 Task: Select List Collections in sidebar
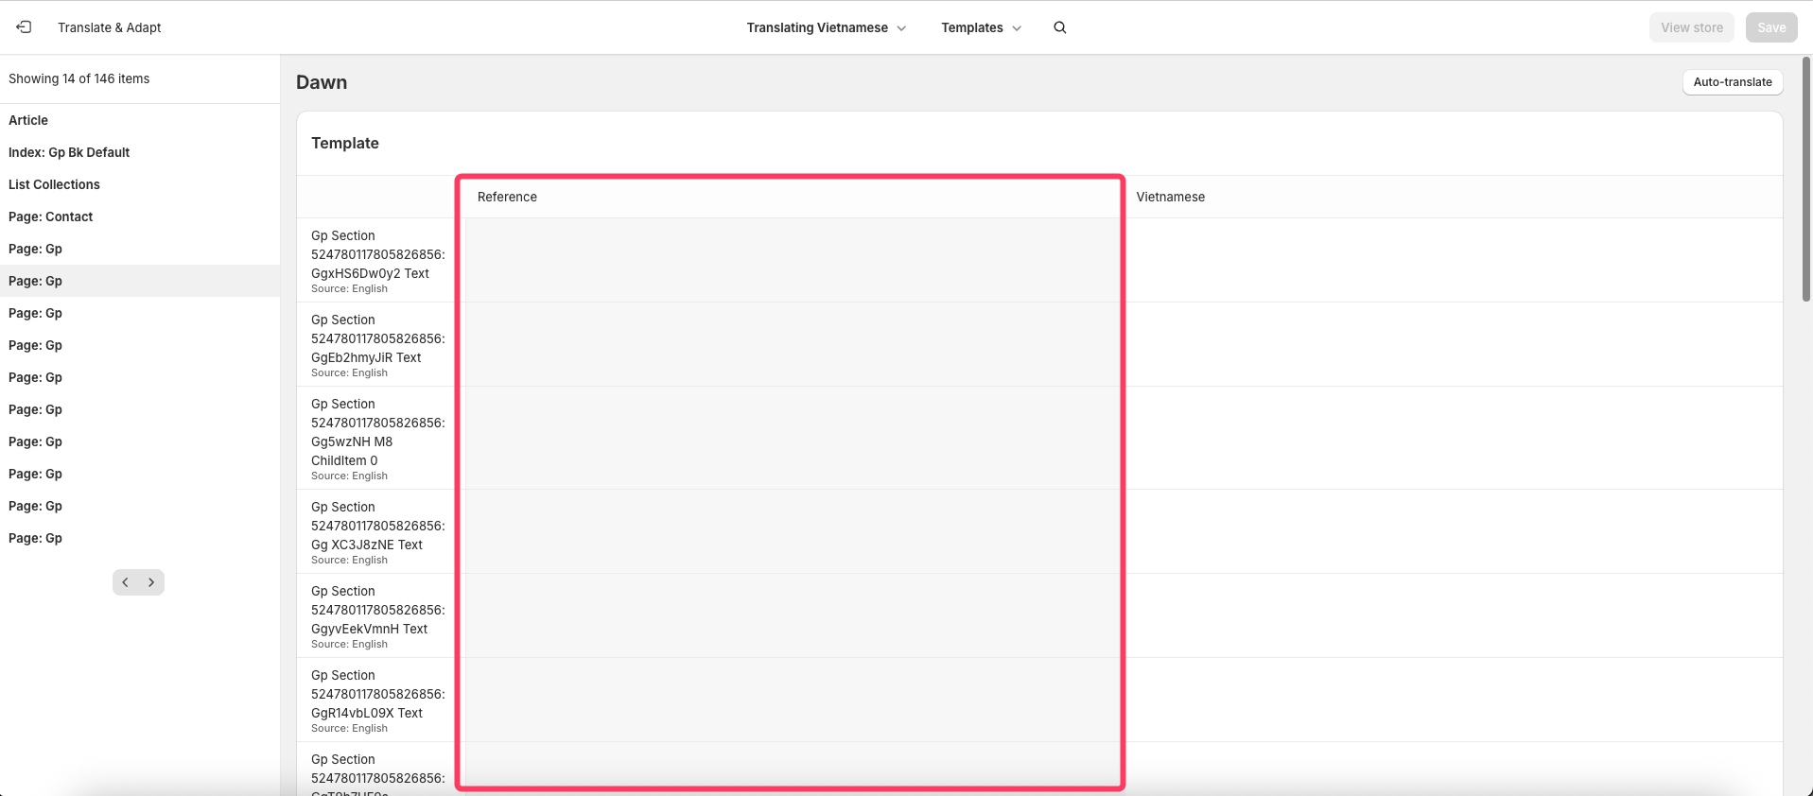click(x=54, y=184)
